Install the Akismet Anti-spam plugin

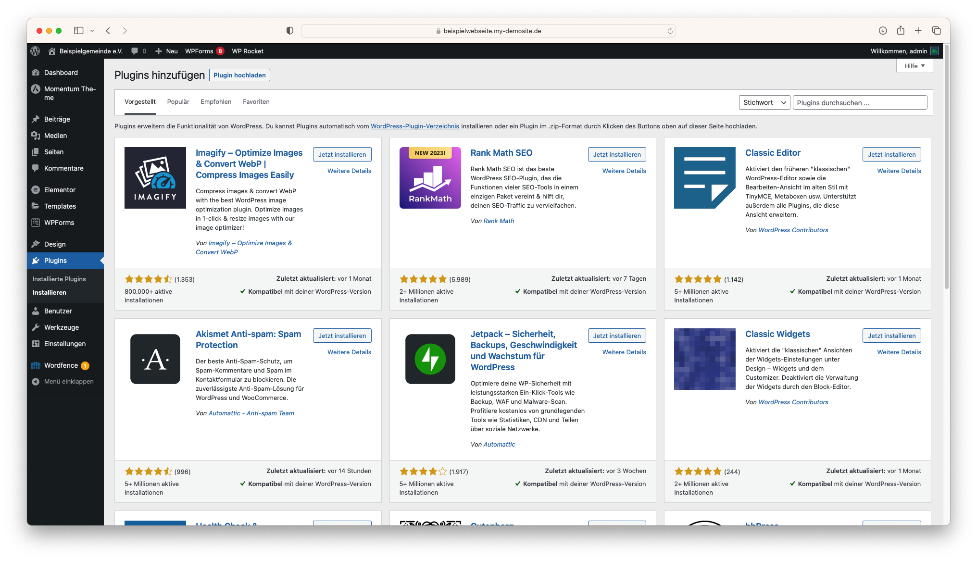tap(342, 336)
